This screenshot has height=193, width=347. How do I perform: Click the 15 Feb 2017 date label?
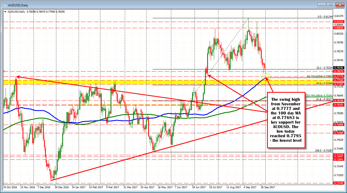(96, 187)
